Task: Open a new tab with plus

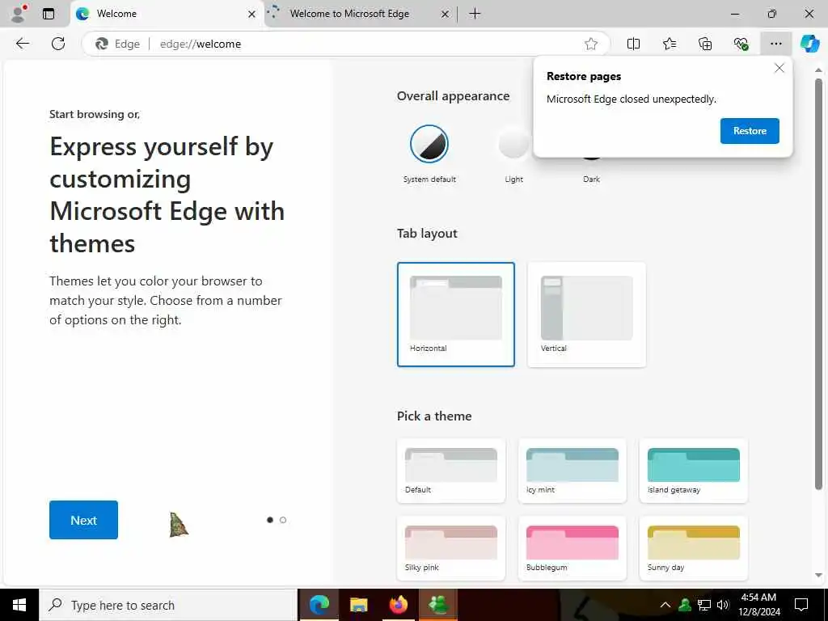Action: coord(475,14)
